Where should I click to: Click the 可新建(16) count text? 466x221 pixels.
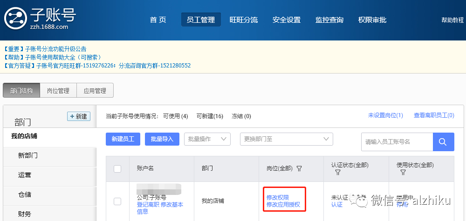[210, 116]
